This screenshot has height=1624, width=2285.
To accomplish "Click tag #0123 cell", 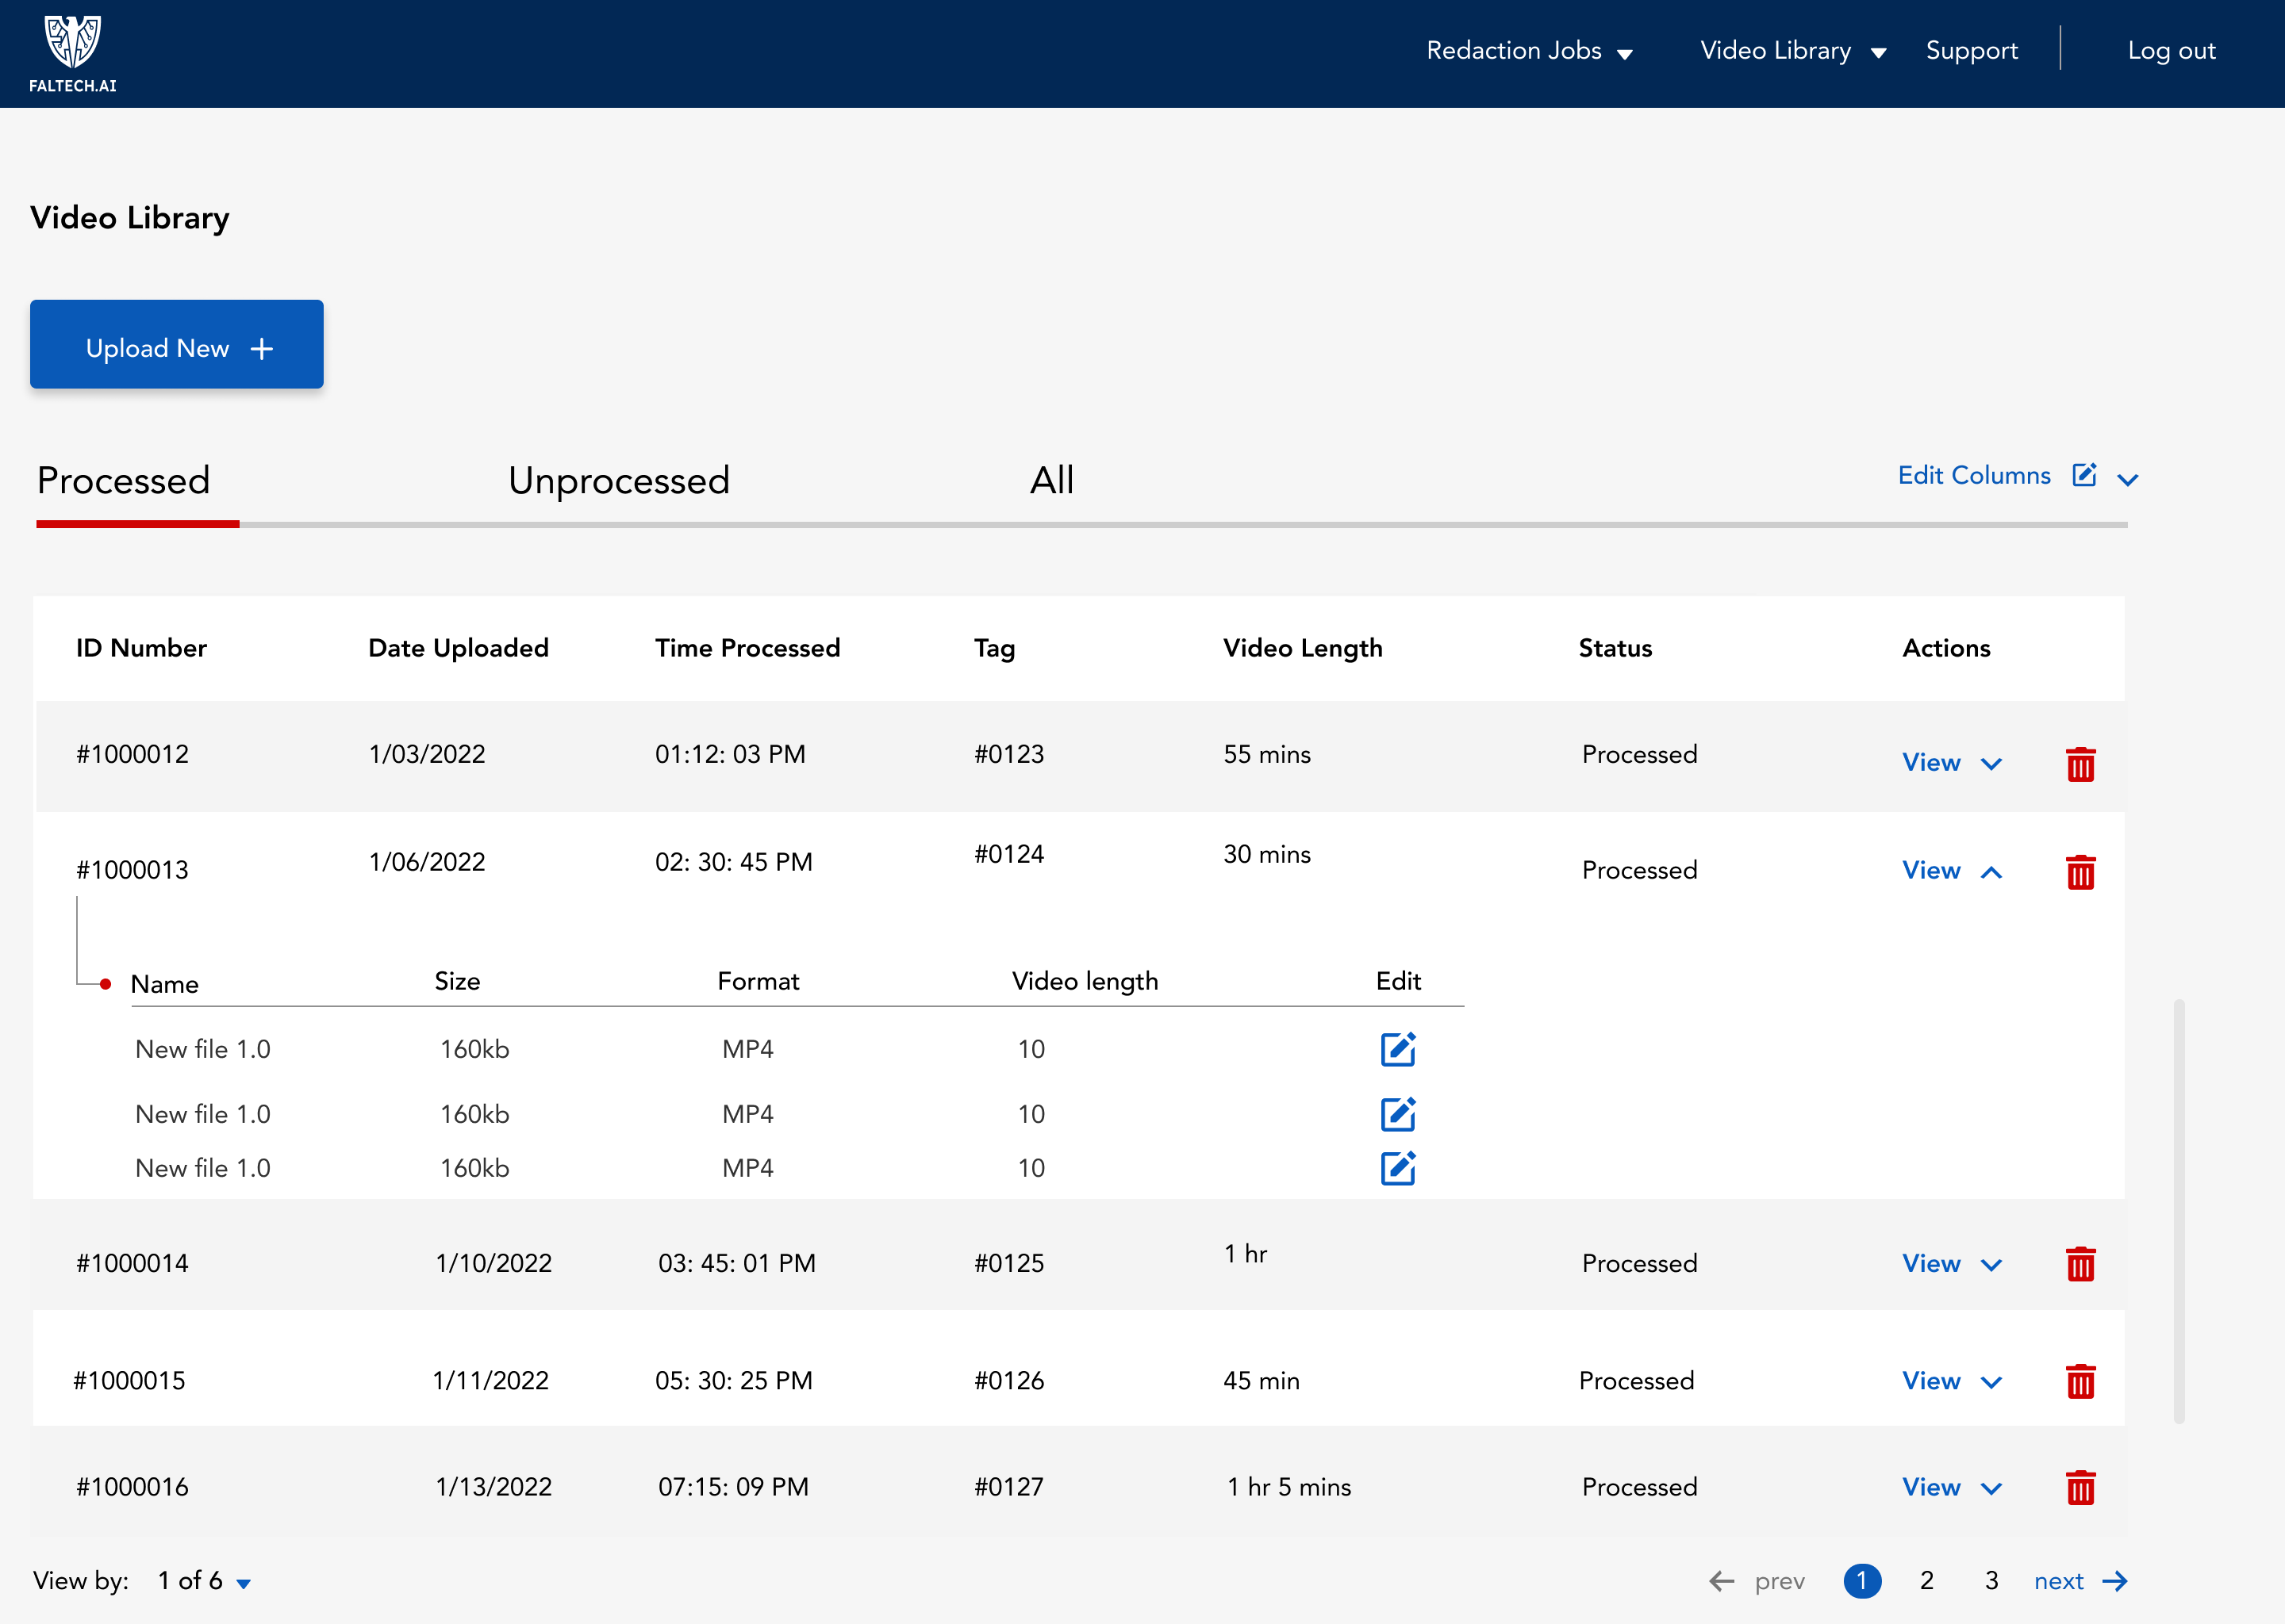I will point(1008,754).
